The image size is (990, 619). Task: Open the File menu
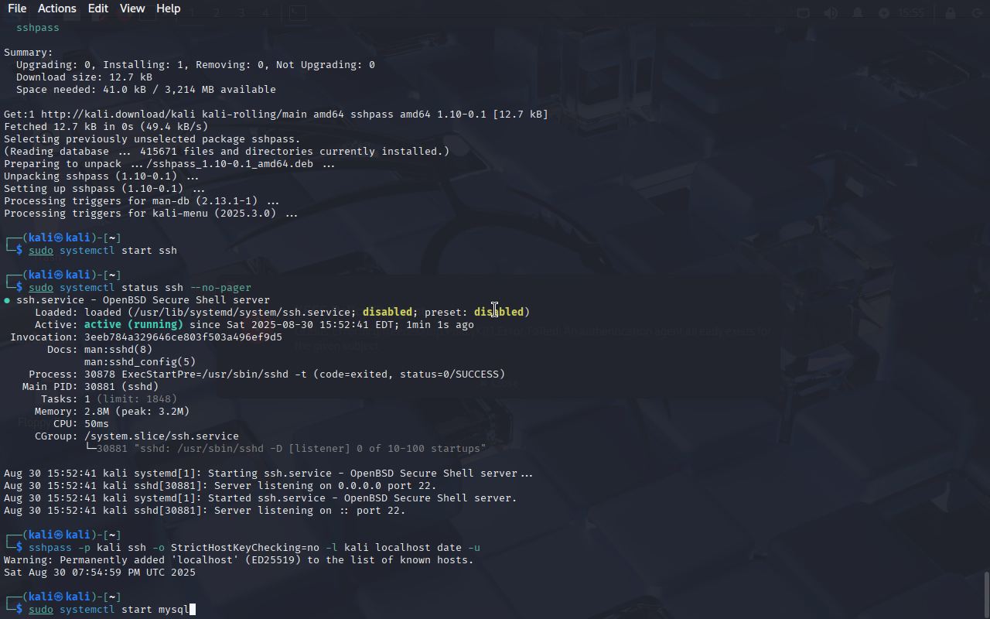tap(17, 9)
